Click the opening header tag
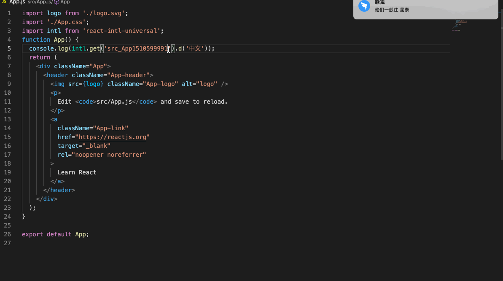Image resolution: width=503 pixels, height=281 pixels. tap(98, 75)
